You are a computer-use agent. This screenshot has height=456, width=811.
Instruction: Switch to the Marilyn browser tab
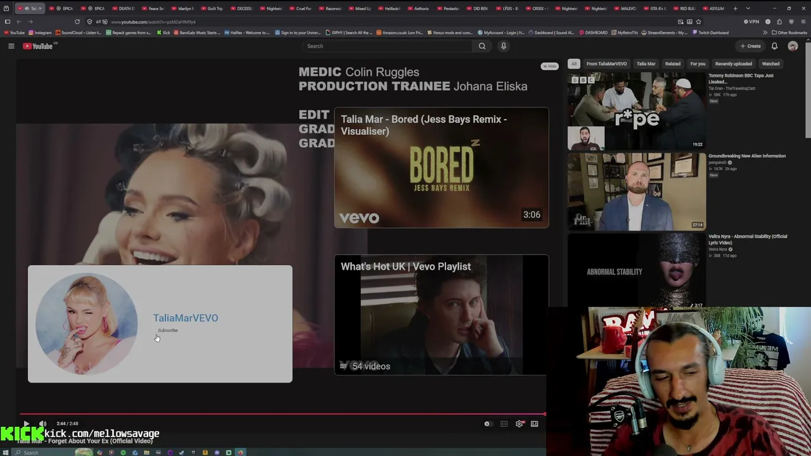coord(182,8)
